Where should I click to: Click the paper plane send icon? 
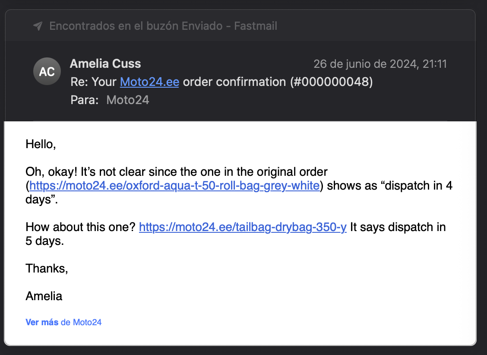coord(38,25)
